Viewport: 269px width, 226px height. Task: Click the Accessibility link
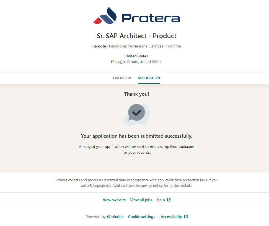[171, 217]
